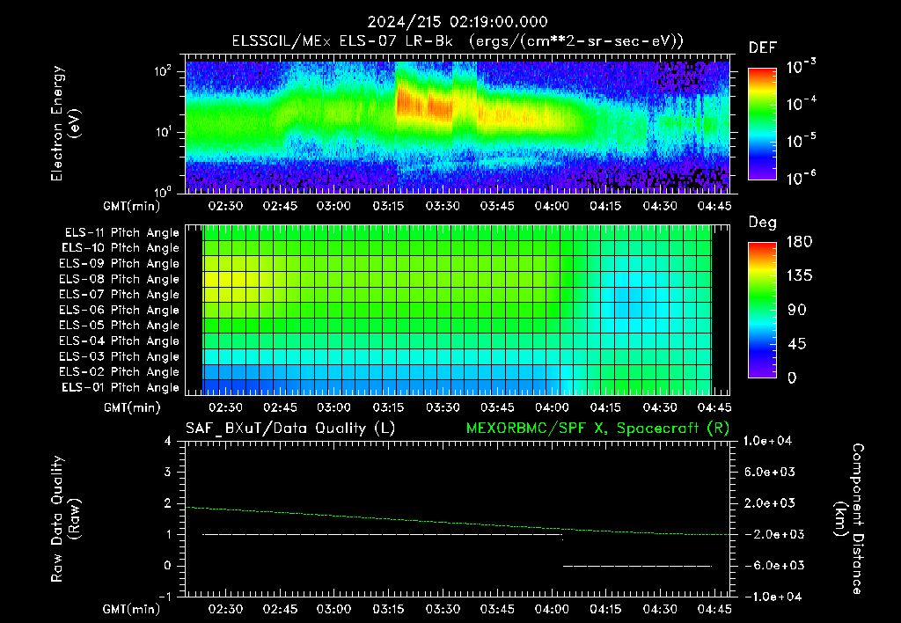Click the SAF_BXuT/Data Quality (L) legend
The image size is (901, 623).
[290, 429]
